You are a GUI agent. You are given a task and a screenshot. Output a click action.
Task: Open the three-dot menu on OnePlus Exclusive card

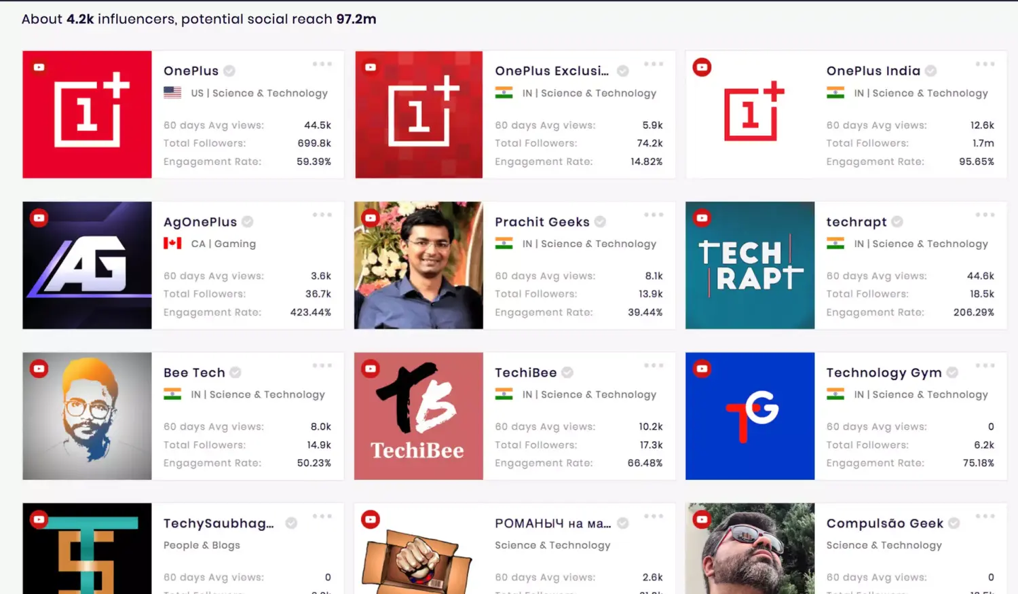[654, 64]
